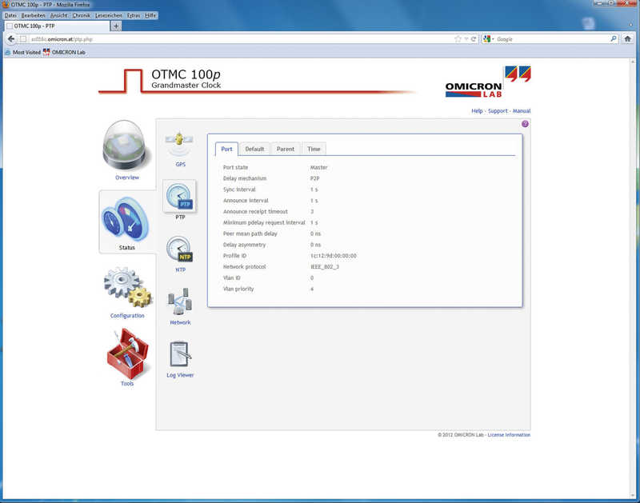Open a new browser tab
Screen dimensions: 640x503
tap(116, 26)
